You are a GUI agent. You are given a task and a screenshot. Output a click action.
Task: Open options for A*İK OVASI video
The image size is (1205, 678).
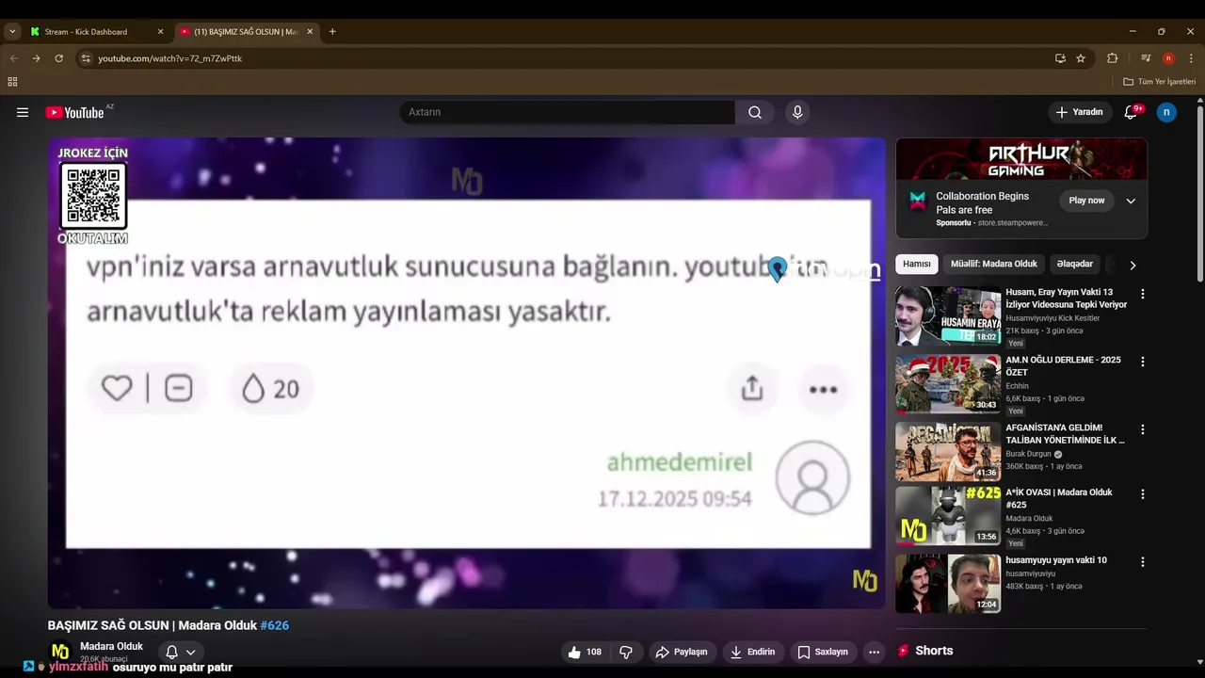coord(1143,493)
